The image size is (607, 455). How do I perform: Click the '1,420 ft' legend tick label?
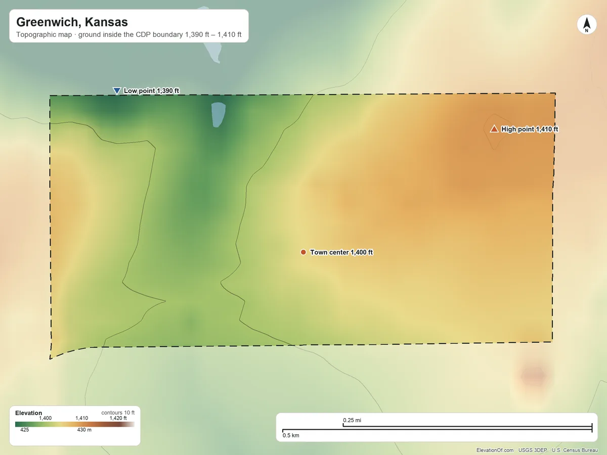pos(118,418)
